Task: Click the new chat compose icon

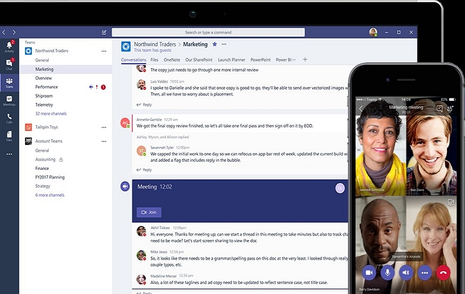Action: click(x=104, y=33)
